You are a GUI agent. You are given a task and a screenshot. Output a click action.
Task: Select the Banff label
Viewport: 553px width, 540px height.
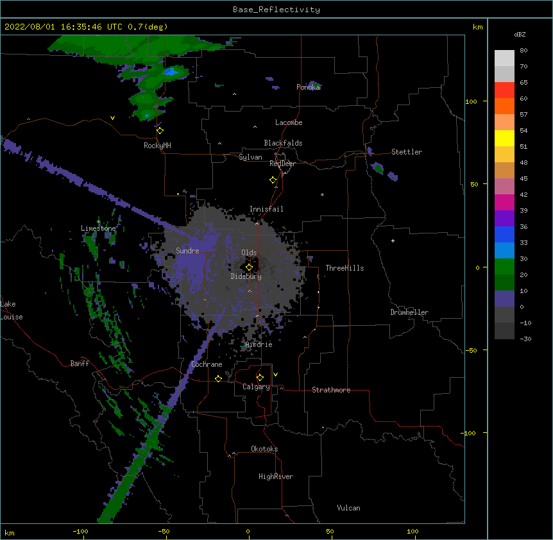click(x=80, y=364)
